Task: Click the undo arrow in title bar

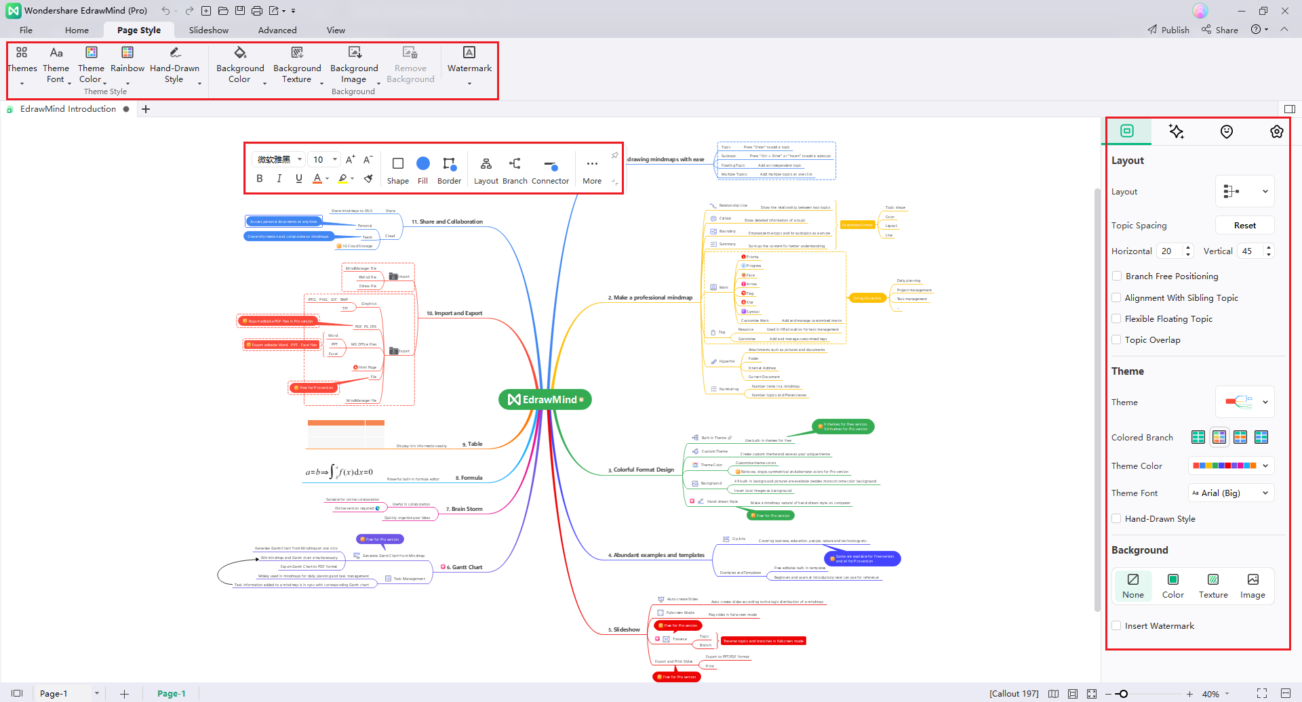Action: point(165,11)
